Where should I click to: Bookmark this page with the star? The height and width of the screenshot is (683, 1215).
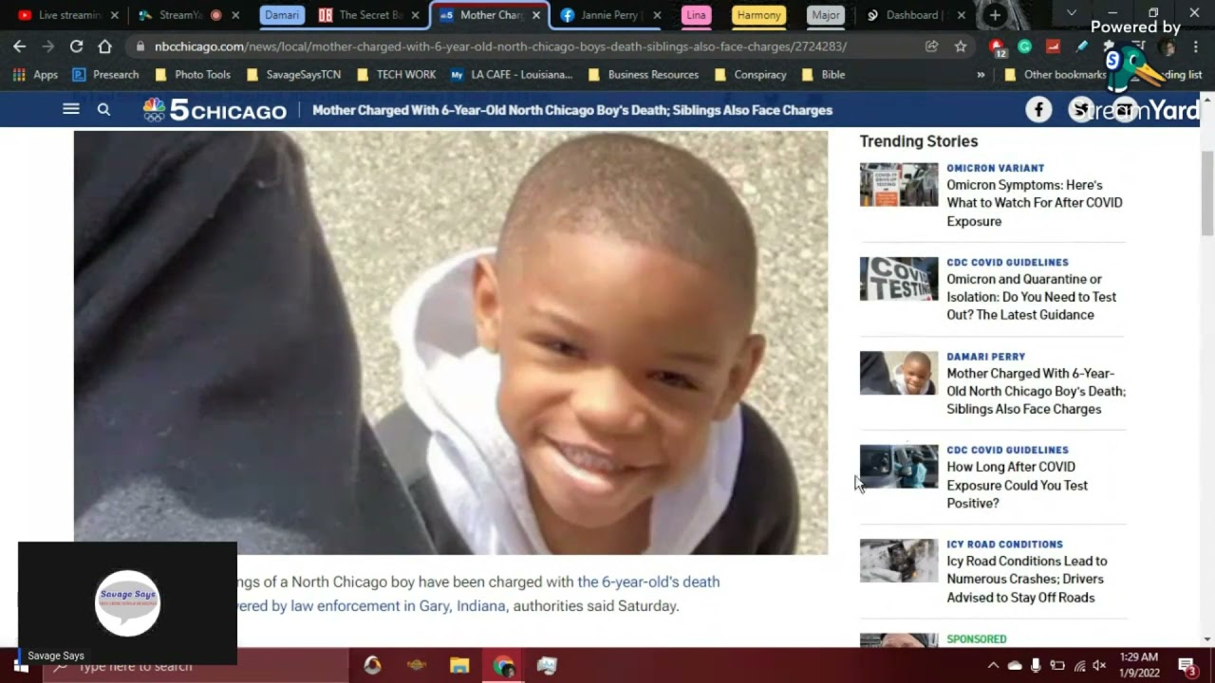click(961, 46)
